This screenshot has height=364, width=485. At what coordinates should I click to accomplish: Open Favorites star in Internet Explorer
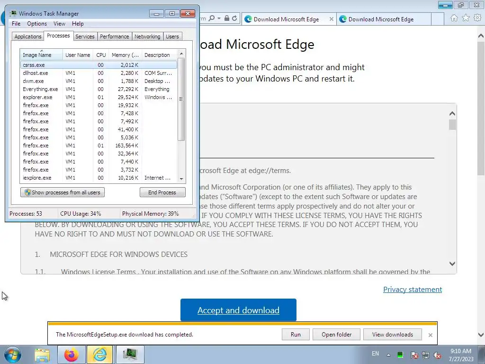point(466,18)
